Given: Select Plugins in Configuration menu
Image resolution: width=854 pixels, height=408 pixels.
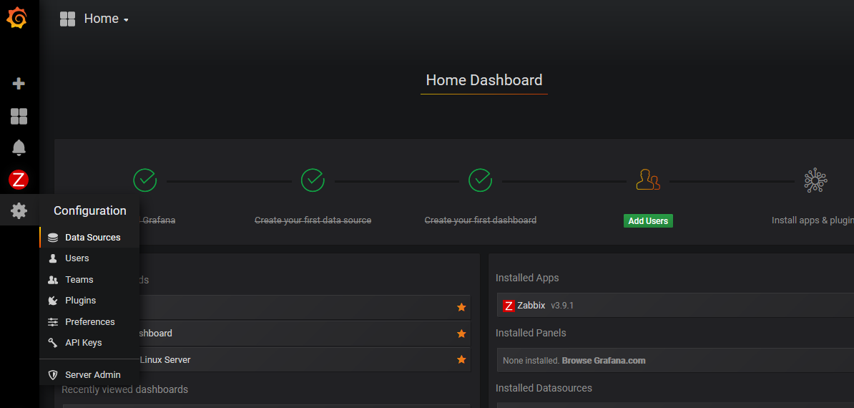Looking at the screenshot, I should (x=89, y=300).
